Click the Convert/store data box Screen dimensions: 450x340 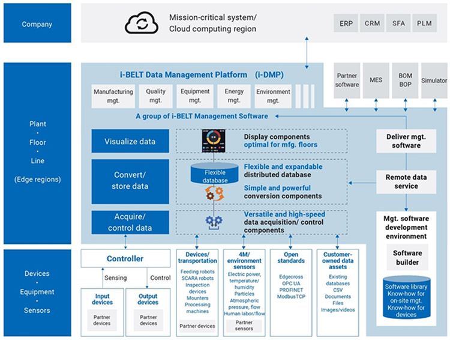130,181
